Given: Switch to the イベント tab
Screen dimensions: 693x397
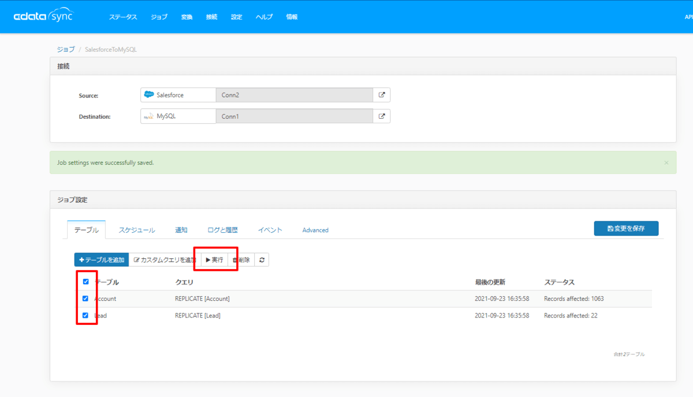Looking at the screenshot, I should (270, 230).
